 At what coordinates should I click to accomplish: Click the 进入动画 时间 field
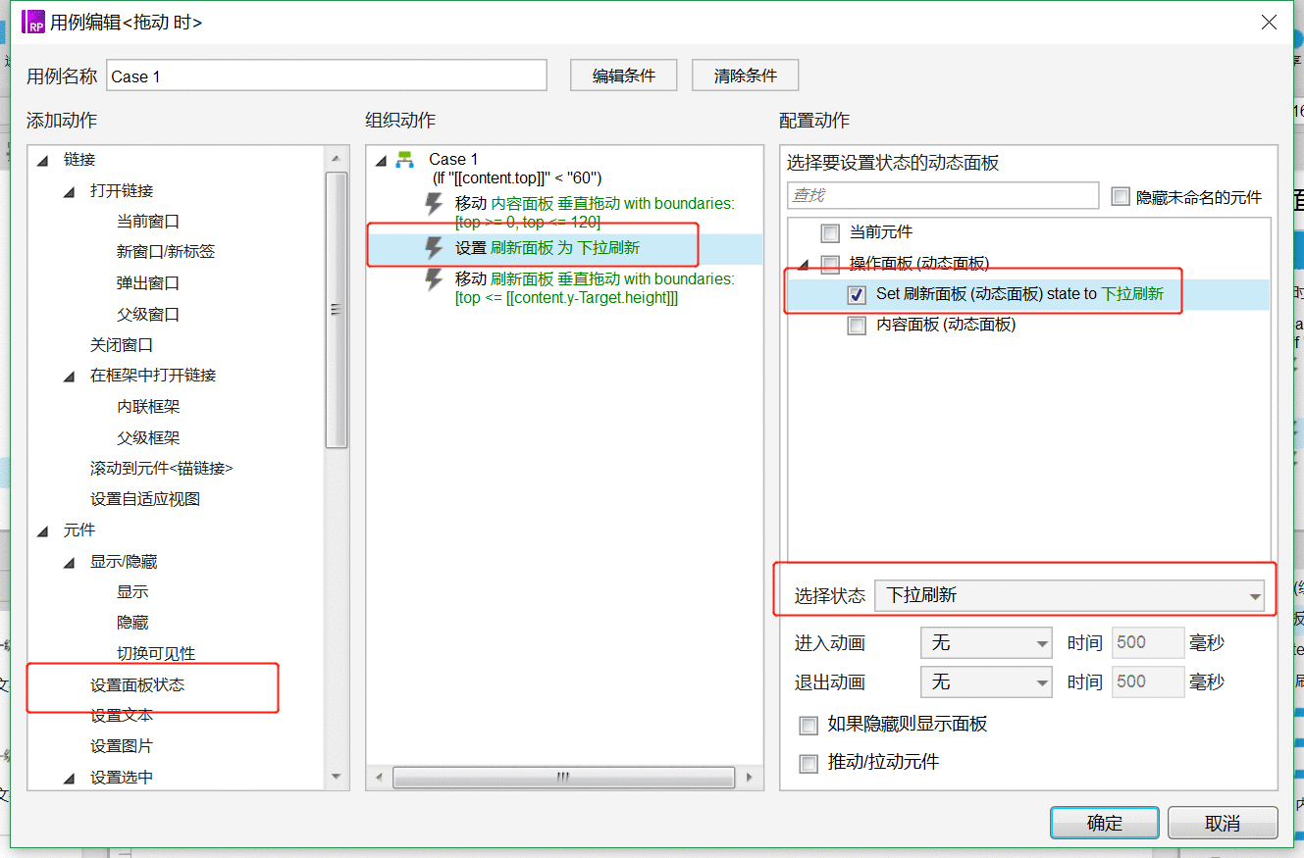point(1148,643)
